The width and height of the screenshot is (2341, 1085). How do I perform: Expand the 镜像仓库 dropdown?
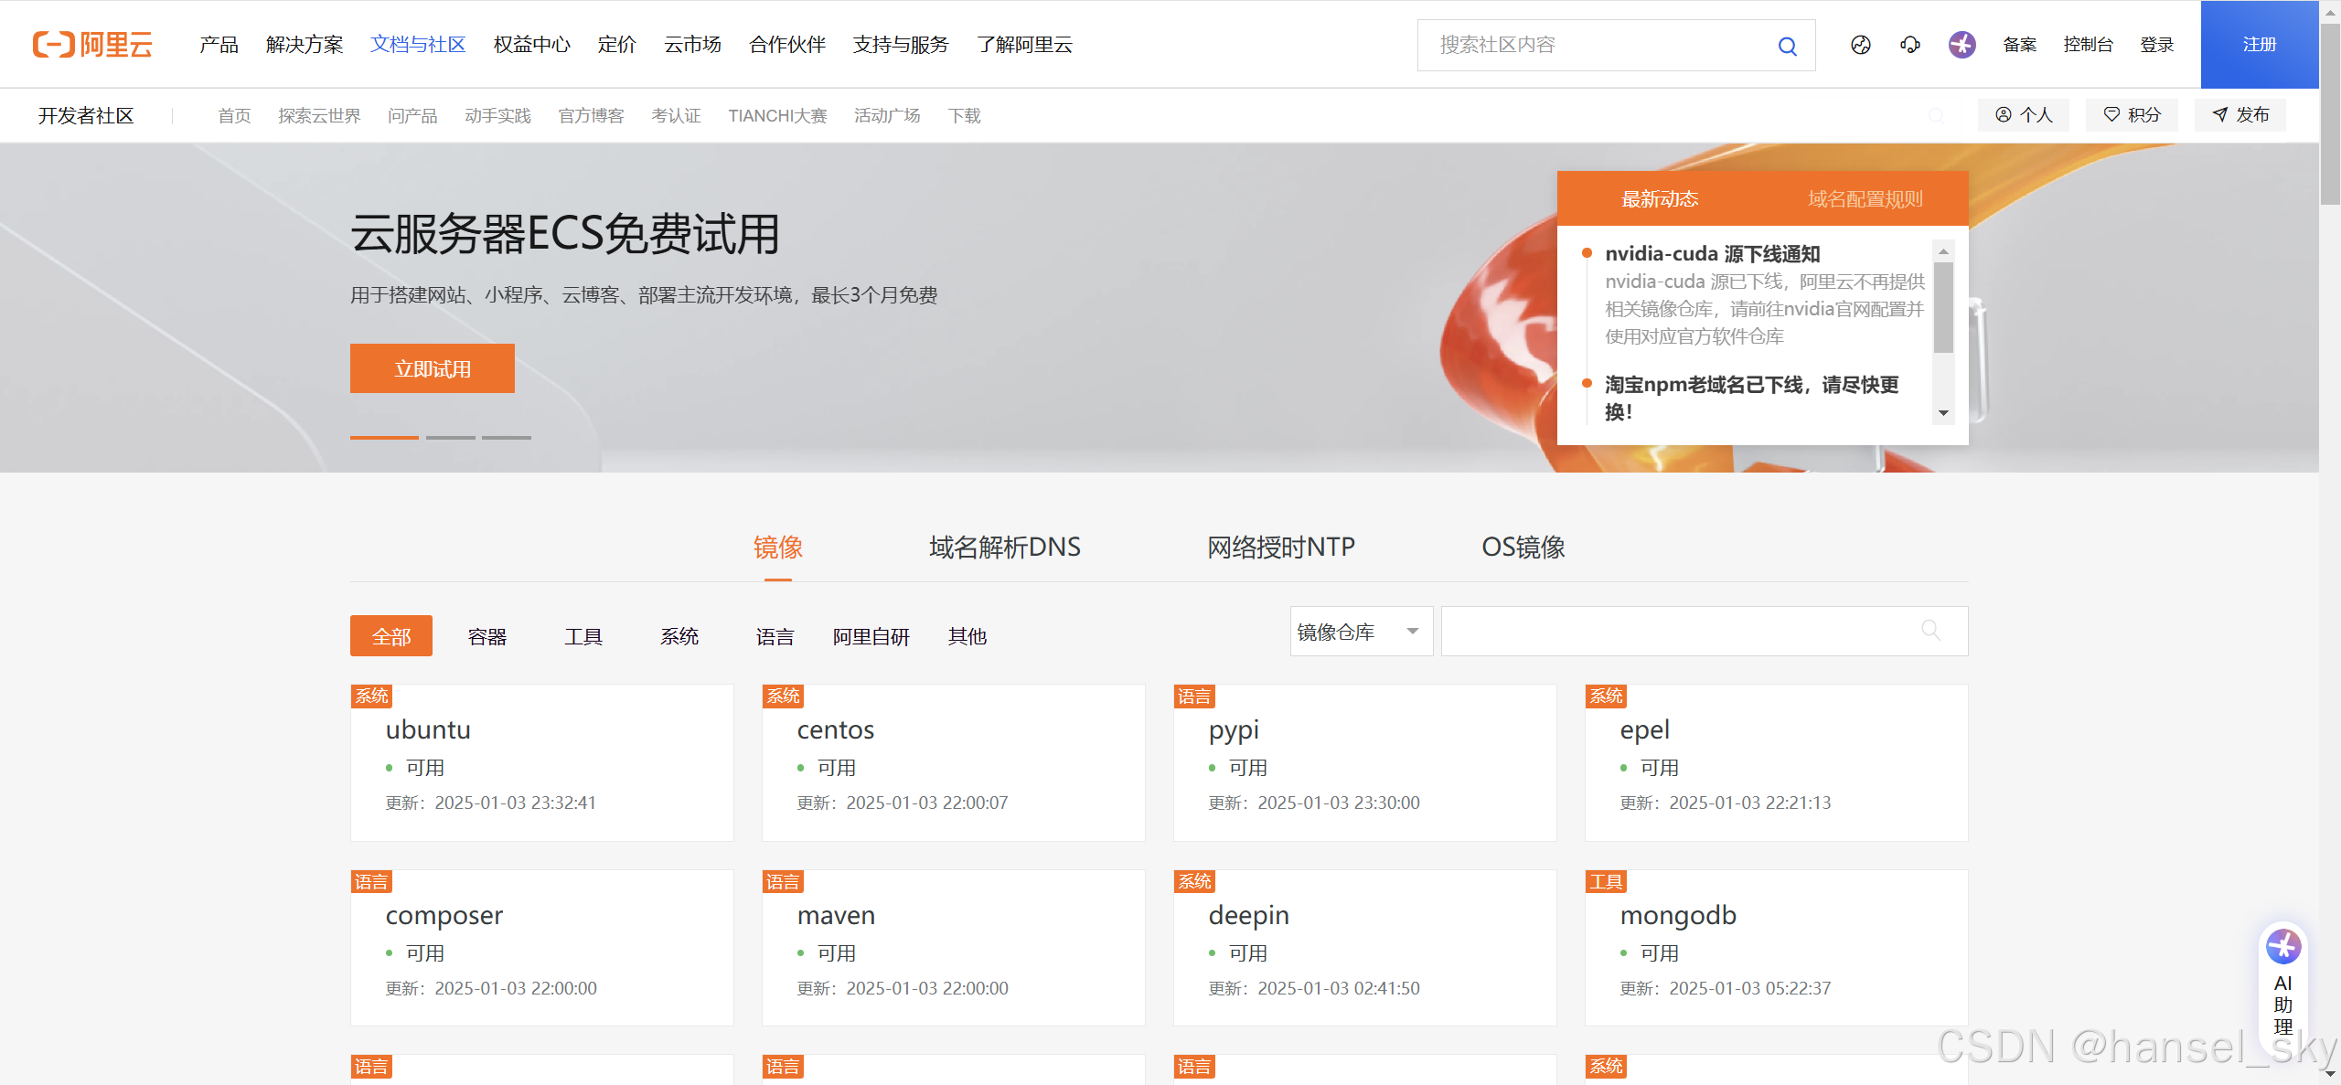(x=1360, y=632)
